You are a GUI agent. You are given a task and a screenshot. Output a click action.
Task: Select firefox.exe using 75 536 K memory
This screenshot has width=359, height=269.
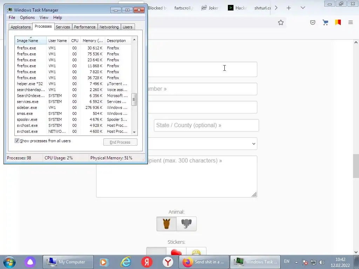(x=73, y=54)
